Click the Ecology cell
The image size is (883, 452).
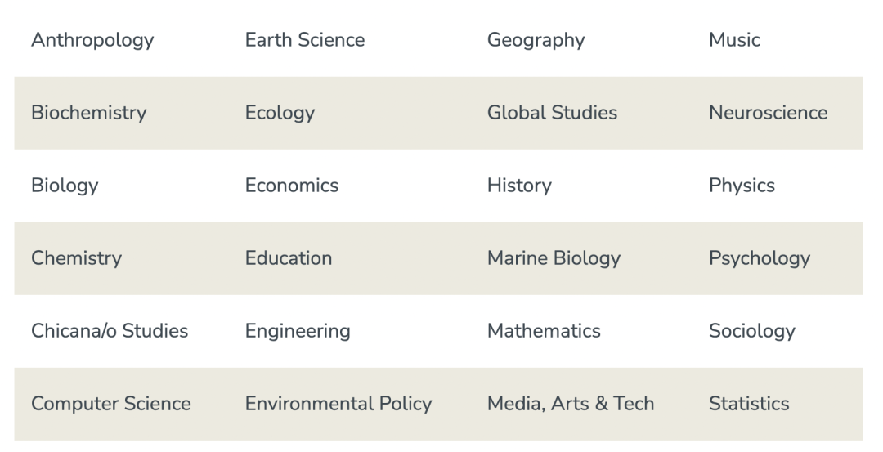coord(280,113)
